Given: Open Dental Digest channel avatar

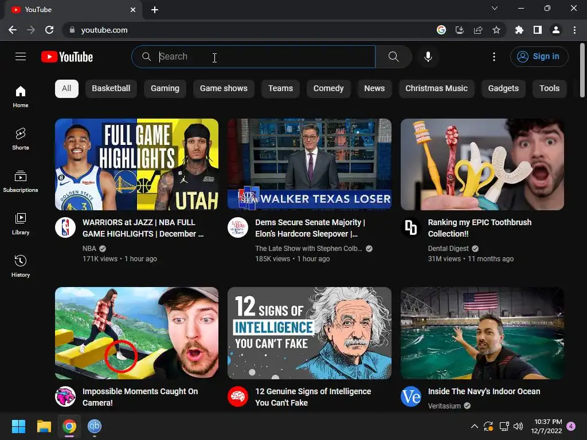Looking at the screenshot, I should tap(410, 227).
